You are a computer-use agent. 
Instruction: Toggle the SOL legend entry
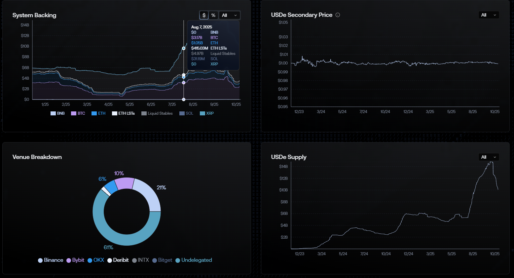coord(186,113)
